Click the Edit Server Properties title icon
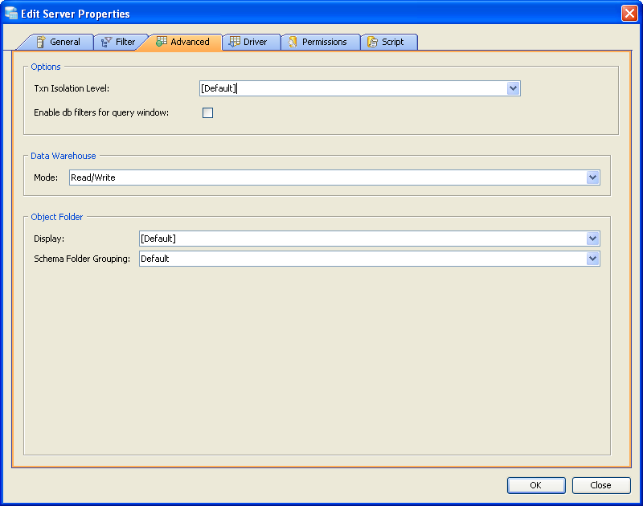Image resolution: width=643 pixels, height=506 pixels. coord(11,13)
